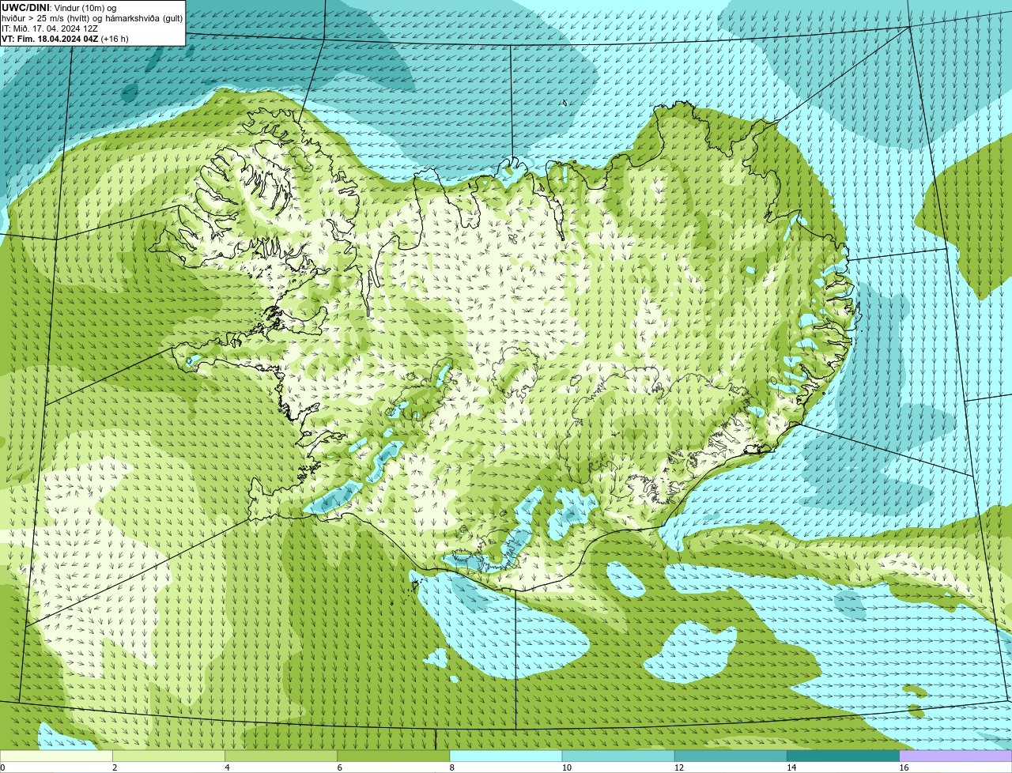This screenshot has width=1012, height=773.
Task: Click the line 'VT: Fim. 18.04.2024 04Z (+16 h)'
Action: (x=65, y=38)
